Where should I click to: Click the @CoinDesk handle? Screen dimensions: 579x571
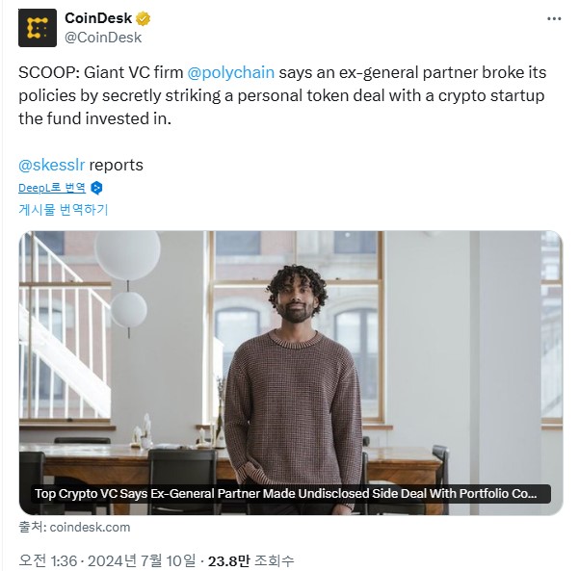click(103, 38)
